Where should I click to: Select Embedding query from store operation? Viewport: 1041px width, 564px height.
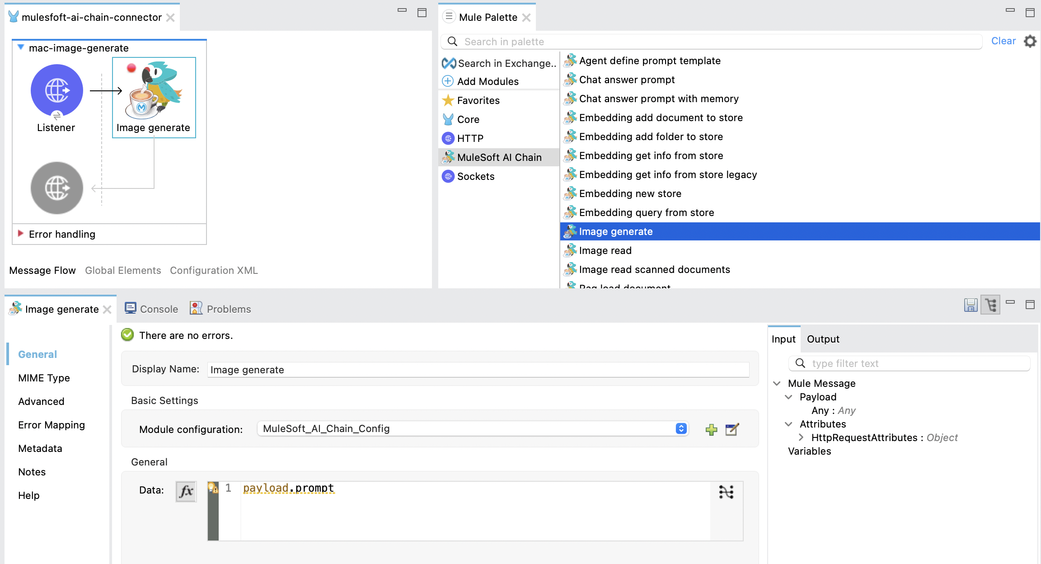click(x=639, y=212)
